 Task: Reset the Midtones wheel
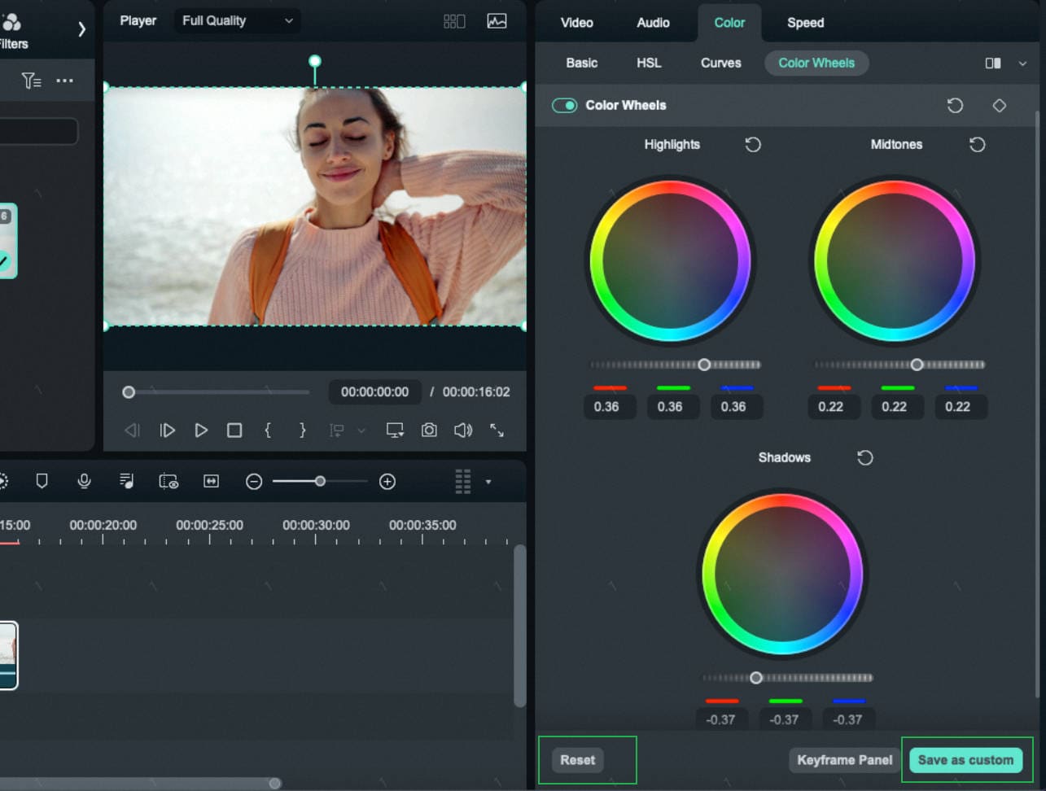(978, 144)
